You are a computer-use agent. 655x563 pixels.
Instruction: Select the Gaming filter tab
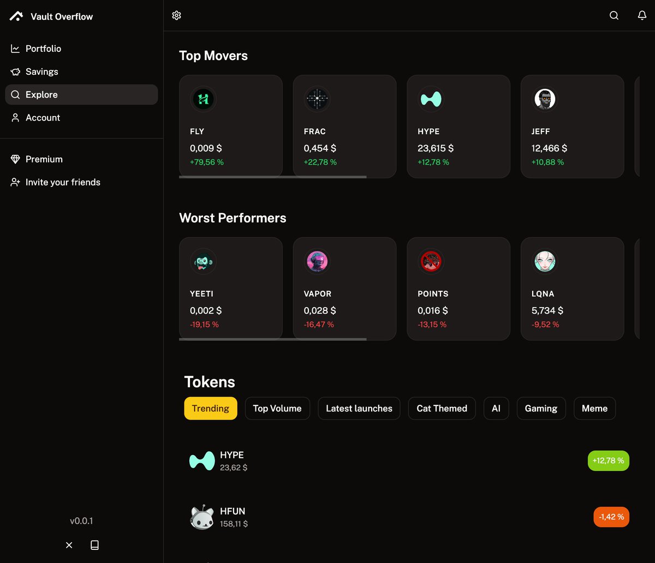pos(541,408)
